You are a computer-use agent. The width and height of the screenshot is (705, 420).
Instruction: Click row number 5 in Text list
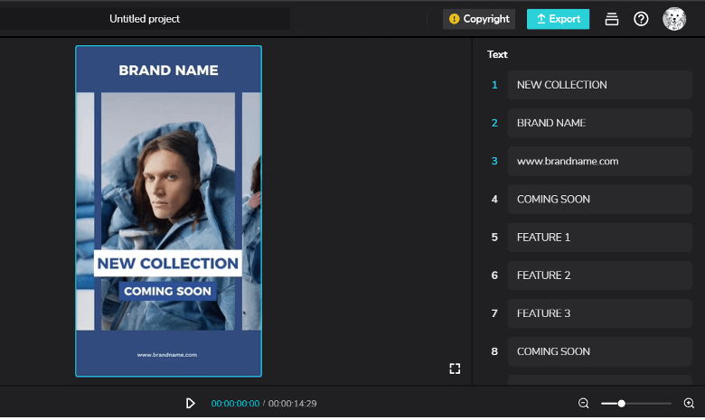[x=494, y=238]
